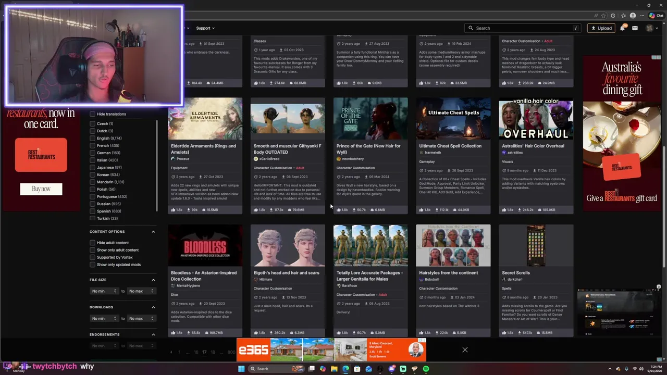Open Astralities' Hair Color Overhaul link
Screen dimensions: 667x375
tap(533, 146)
